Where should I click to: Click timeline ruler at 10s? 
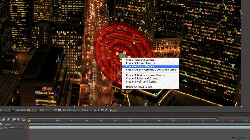click(x=174, y=121)
